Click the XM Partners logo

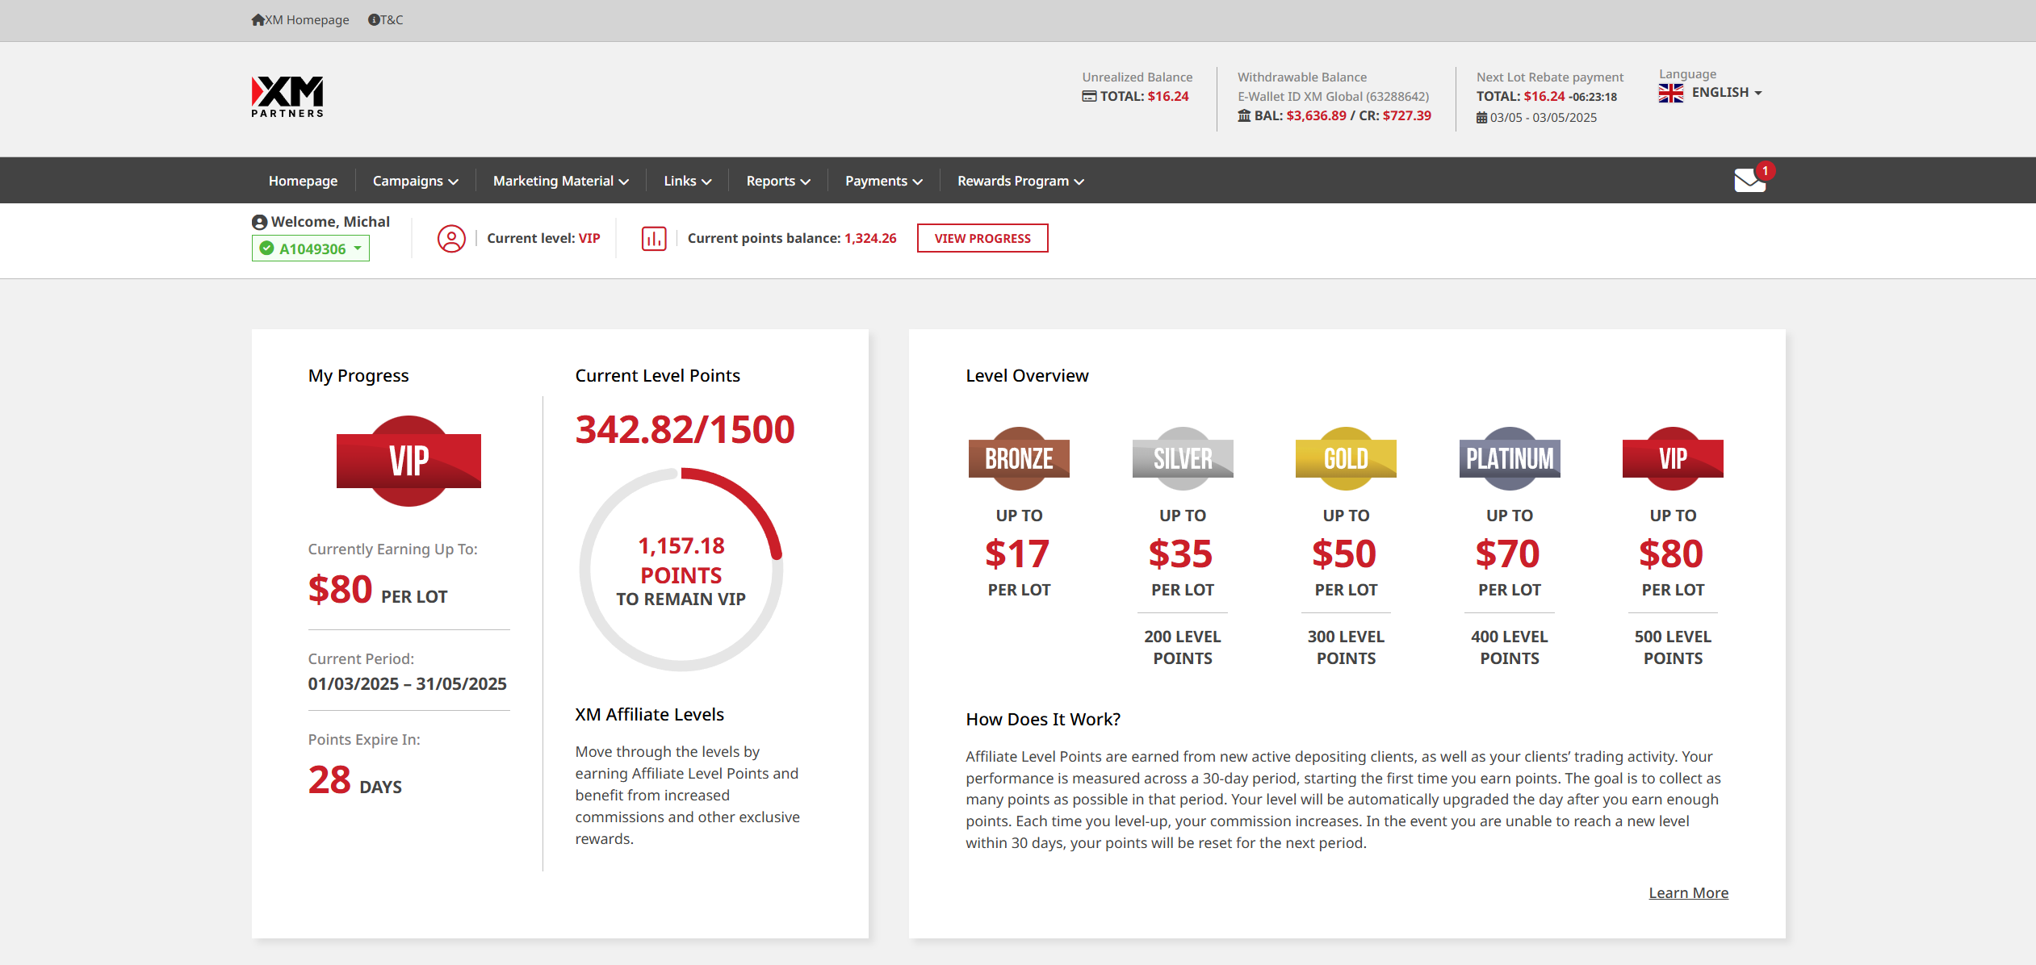click(287, 97)
